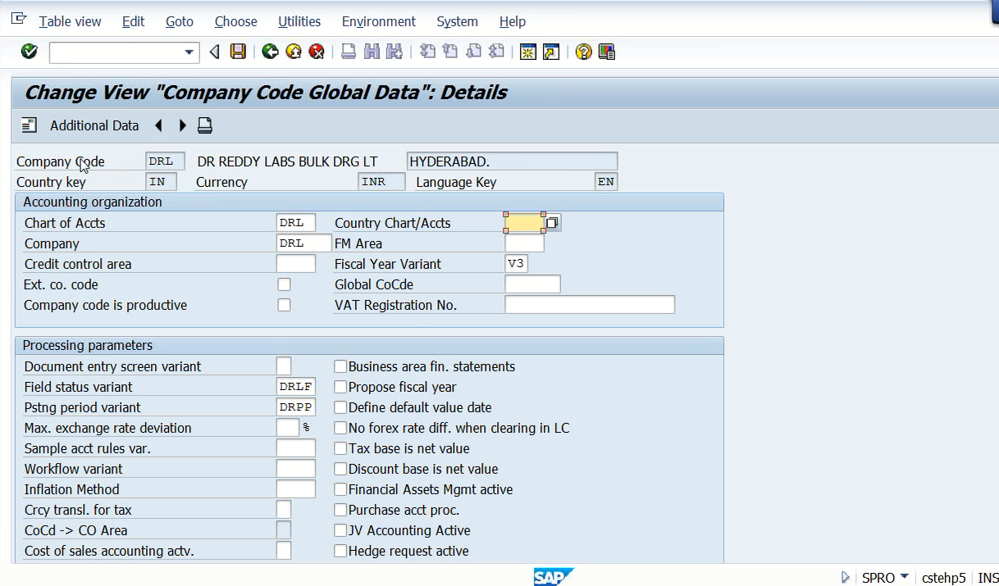
Task: Enable Discount base is net value checkbox
Action: click(340, 469)
